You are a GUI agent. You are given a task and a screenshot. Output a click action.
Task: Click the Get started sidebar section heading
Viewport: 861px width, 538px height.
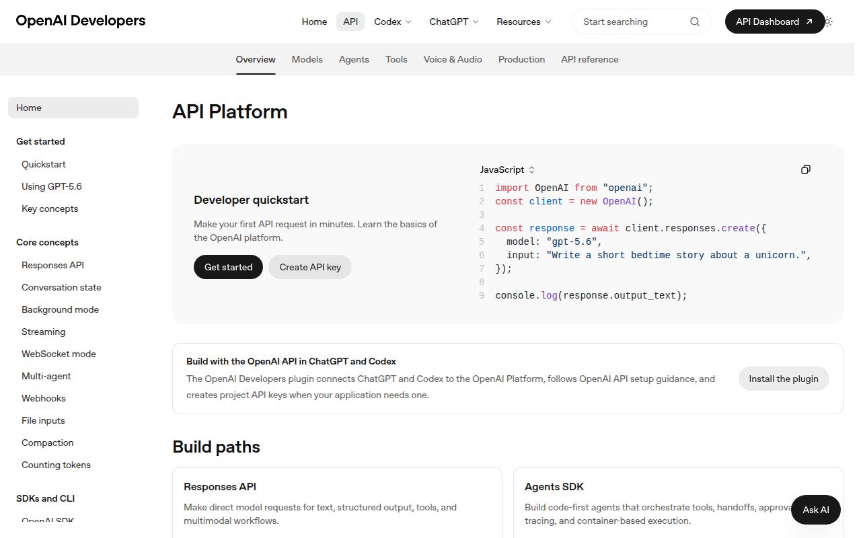coord(40,141)
